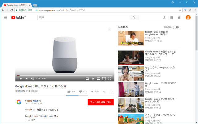Image resolution: width=198 pixels, height=124 pixels.
Task: Show video info card icon
Action: pyautogui.click(x=110, y=29)
